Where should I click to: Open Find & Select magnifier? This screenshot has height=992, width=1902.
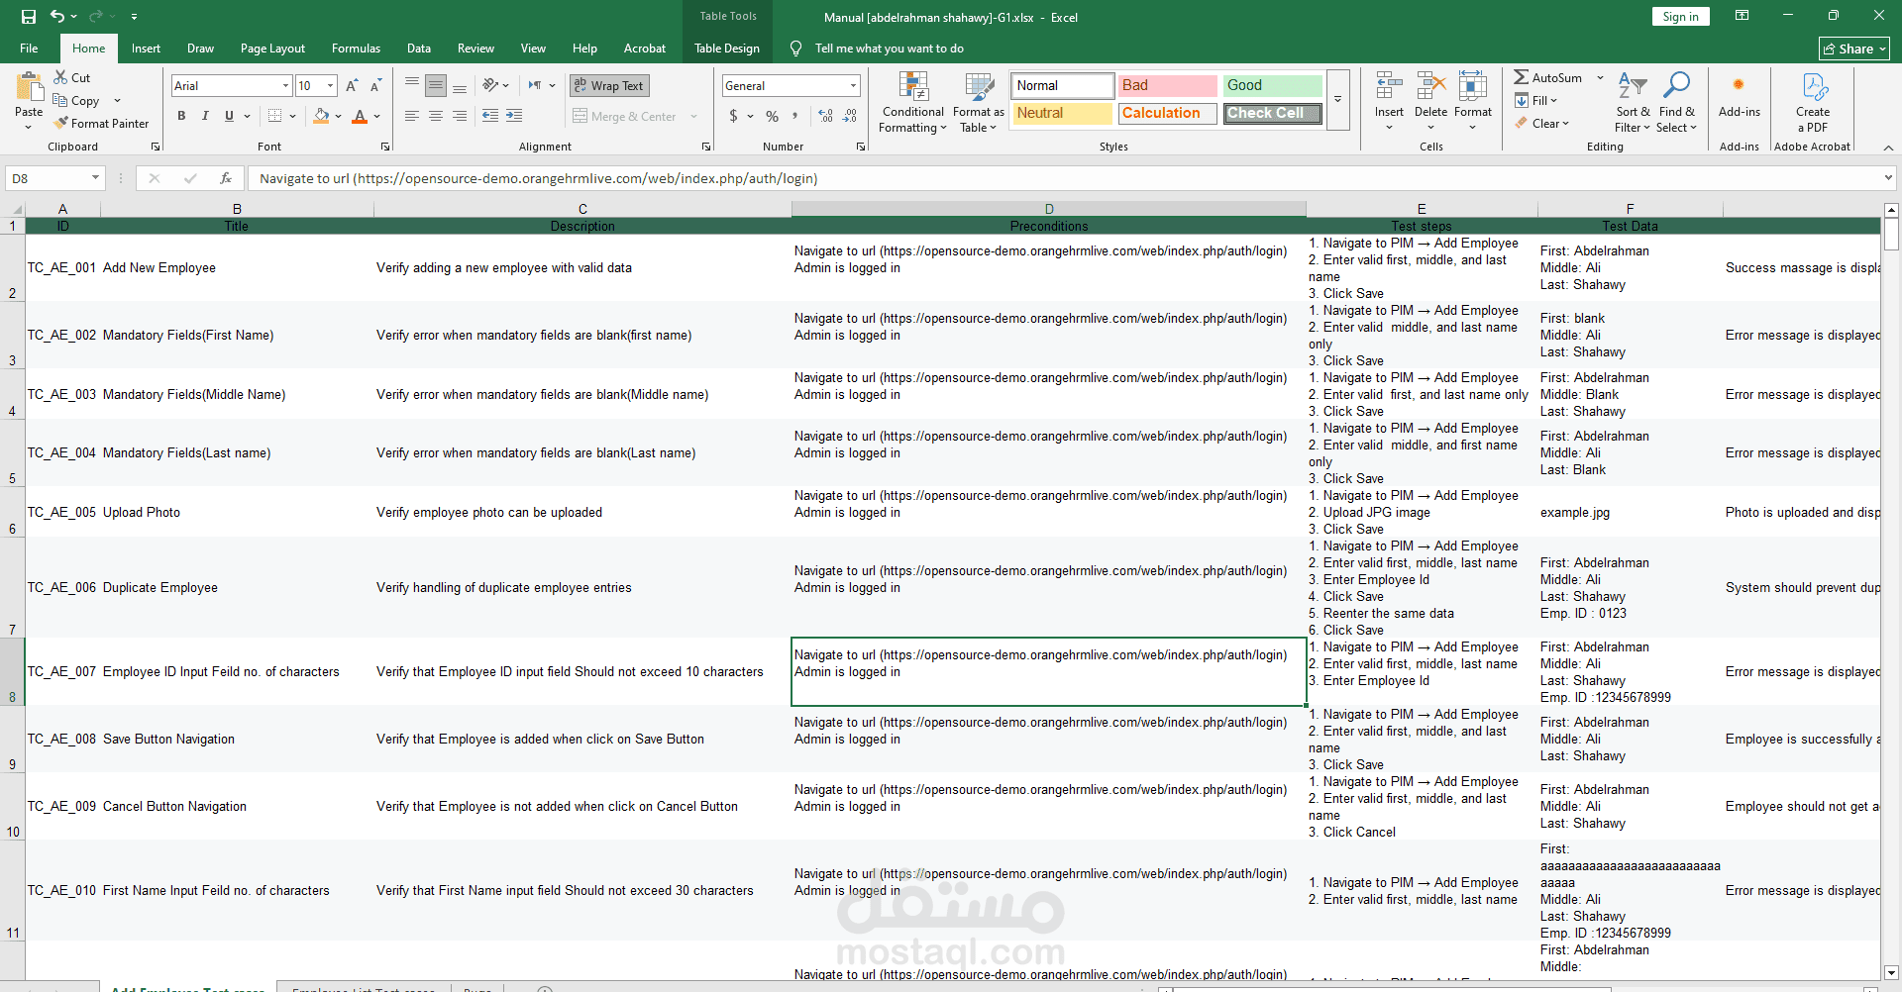click(1676, 102)
